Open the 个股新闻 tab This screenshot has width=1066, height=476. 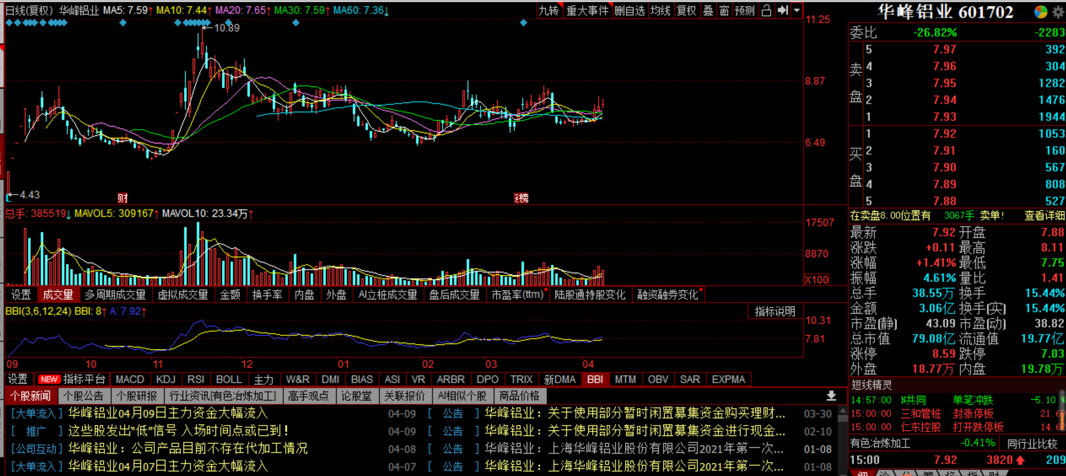tap(30, 396)
